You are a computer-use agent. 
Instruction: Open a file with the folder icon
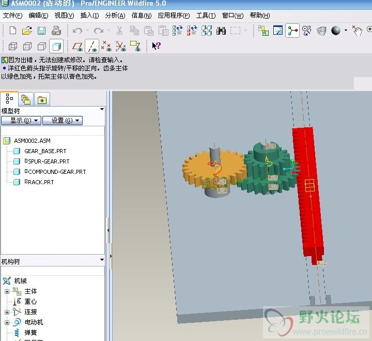coord(27,31)
